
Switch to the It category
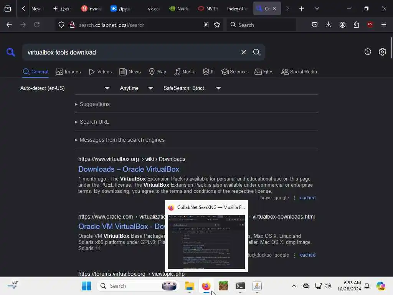(208, 72)
